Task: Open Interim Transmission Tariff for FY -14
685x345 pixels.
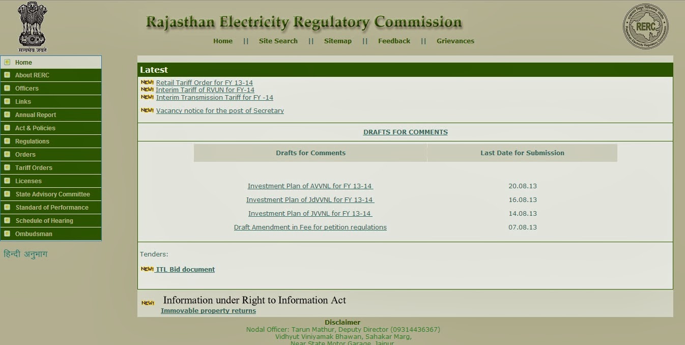Action: tap(215, 97)
